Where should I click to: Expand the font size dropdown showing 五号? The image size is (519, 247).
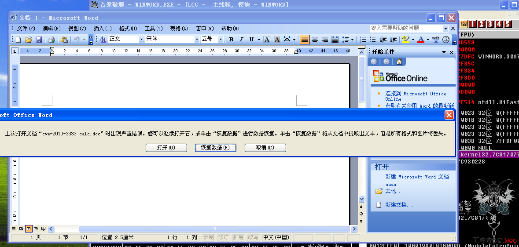coord(221,40)
